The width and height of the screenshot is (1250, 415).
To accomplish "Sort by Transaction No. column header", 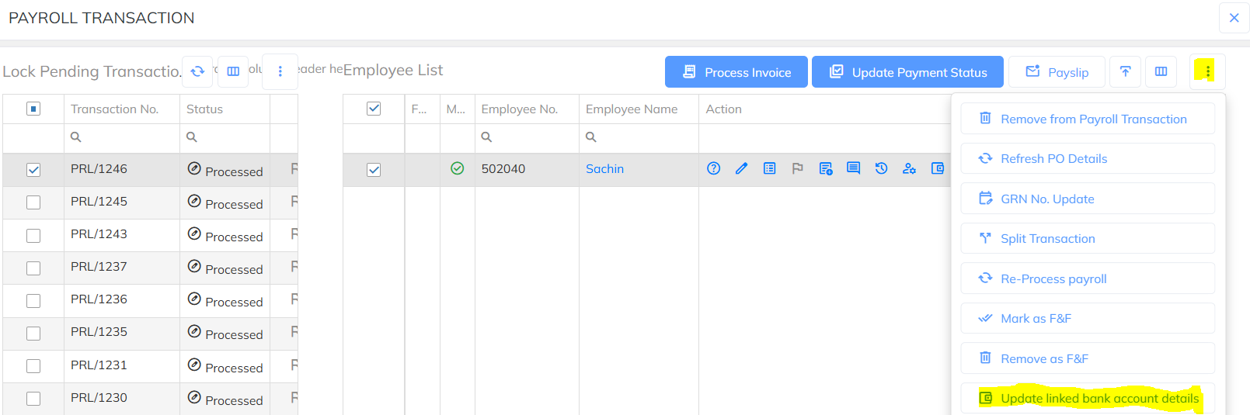I will (x=114, y=109).
